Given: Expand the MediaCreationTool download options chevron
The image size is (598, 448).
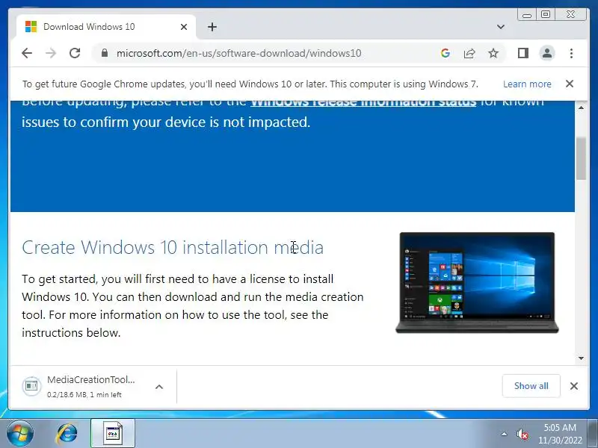Looking at the screenshot, I should coord(159,387).
